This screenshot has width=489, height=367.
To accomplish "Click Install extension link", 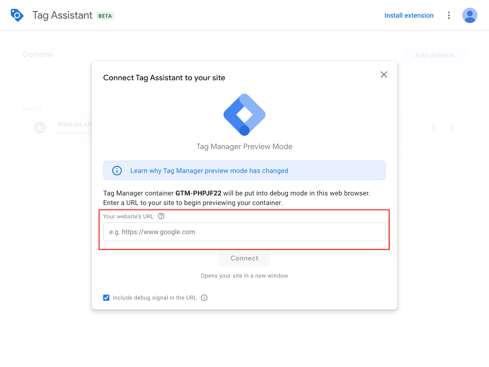I will click(x=409, y=15).
